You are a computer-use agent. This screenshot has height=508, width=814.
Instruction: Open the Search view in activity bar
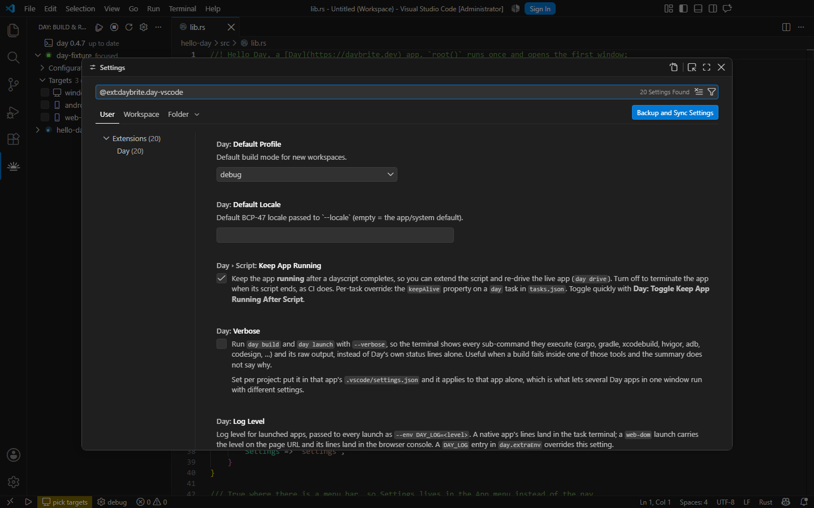click(13, 58)
